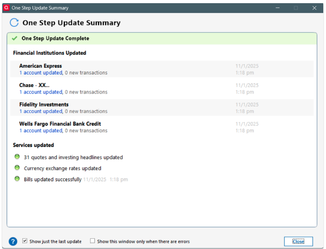Viewport: 326px width, 249px height.
Task: Select the Chase - XX... institution name
Action: 35,85
